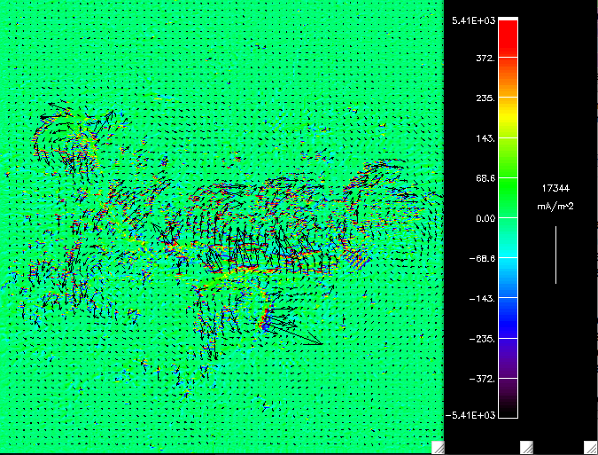
Task: Select the 0.00 color bar label
Action: (485, 218)
